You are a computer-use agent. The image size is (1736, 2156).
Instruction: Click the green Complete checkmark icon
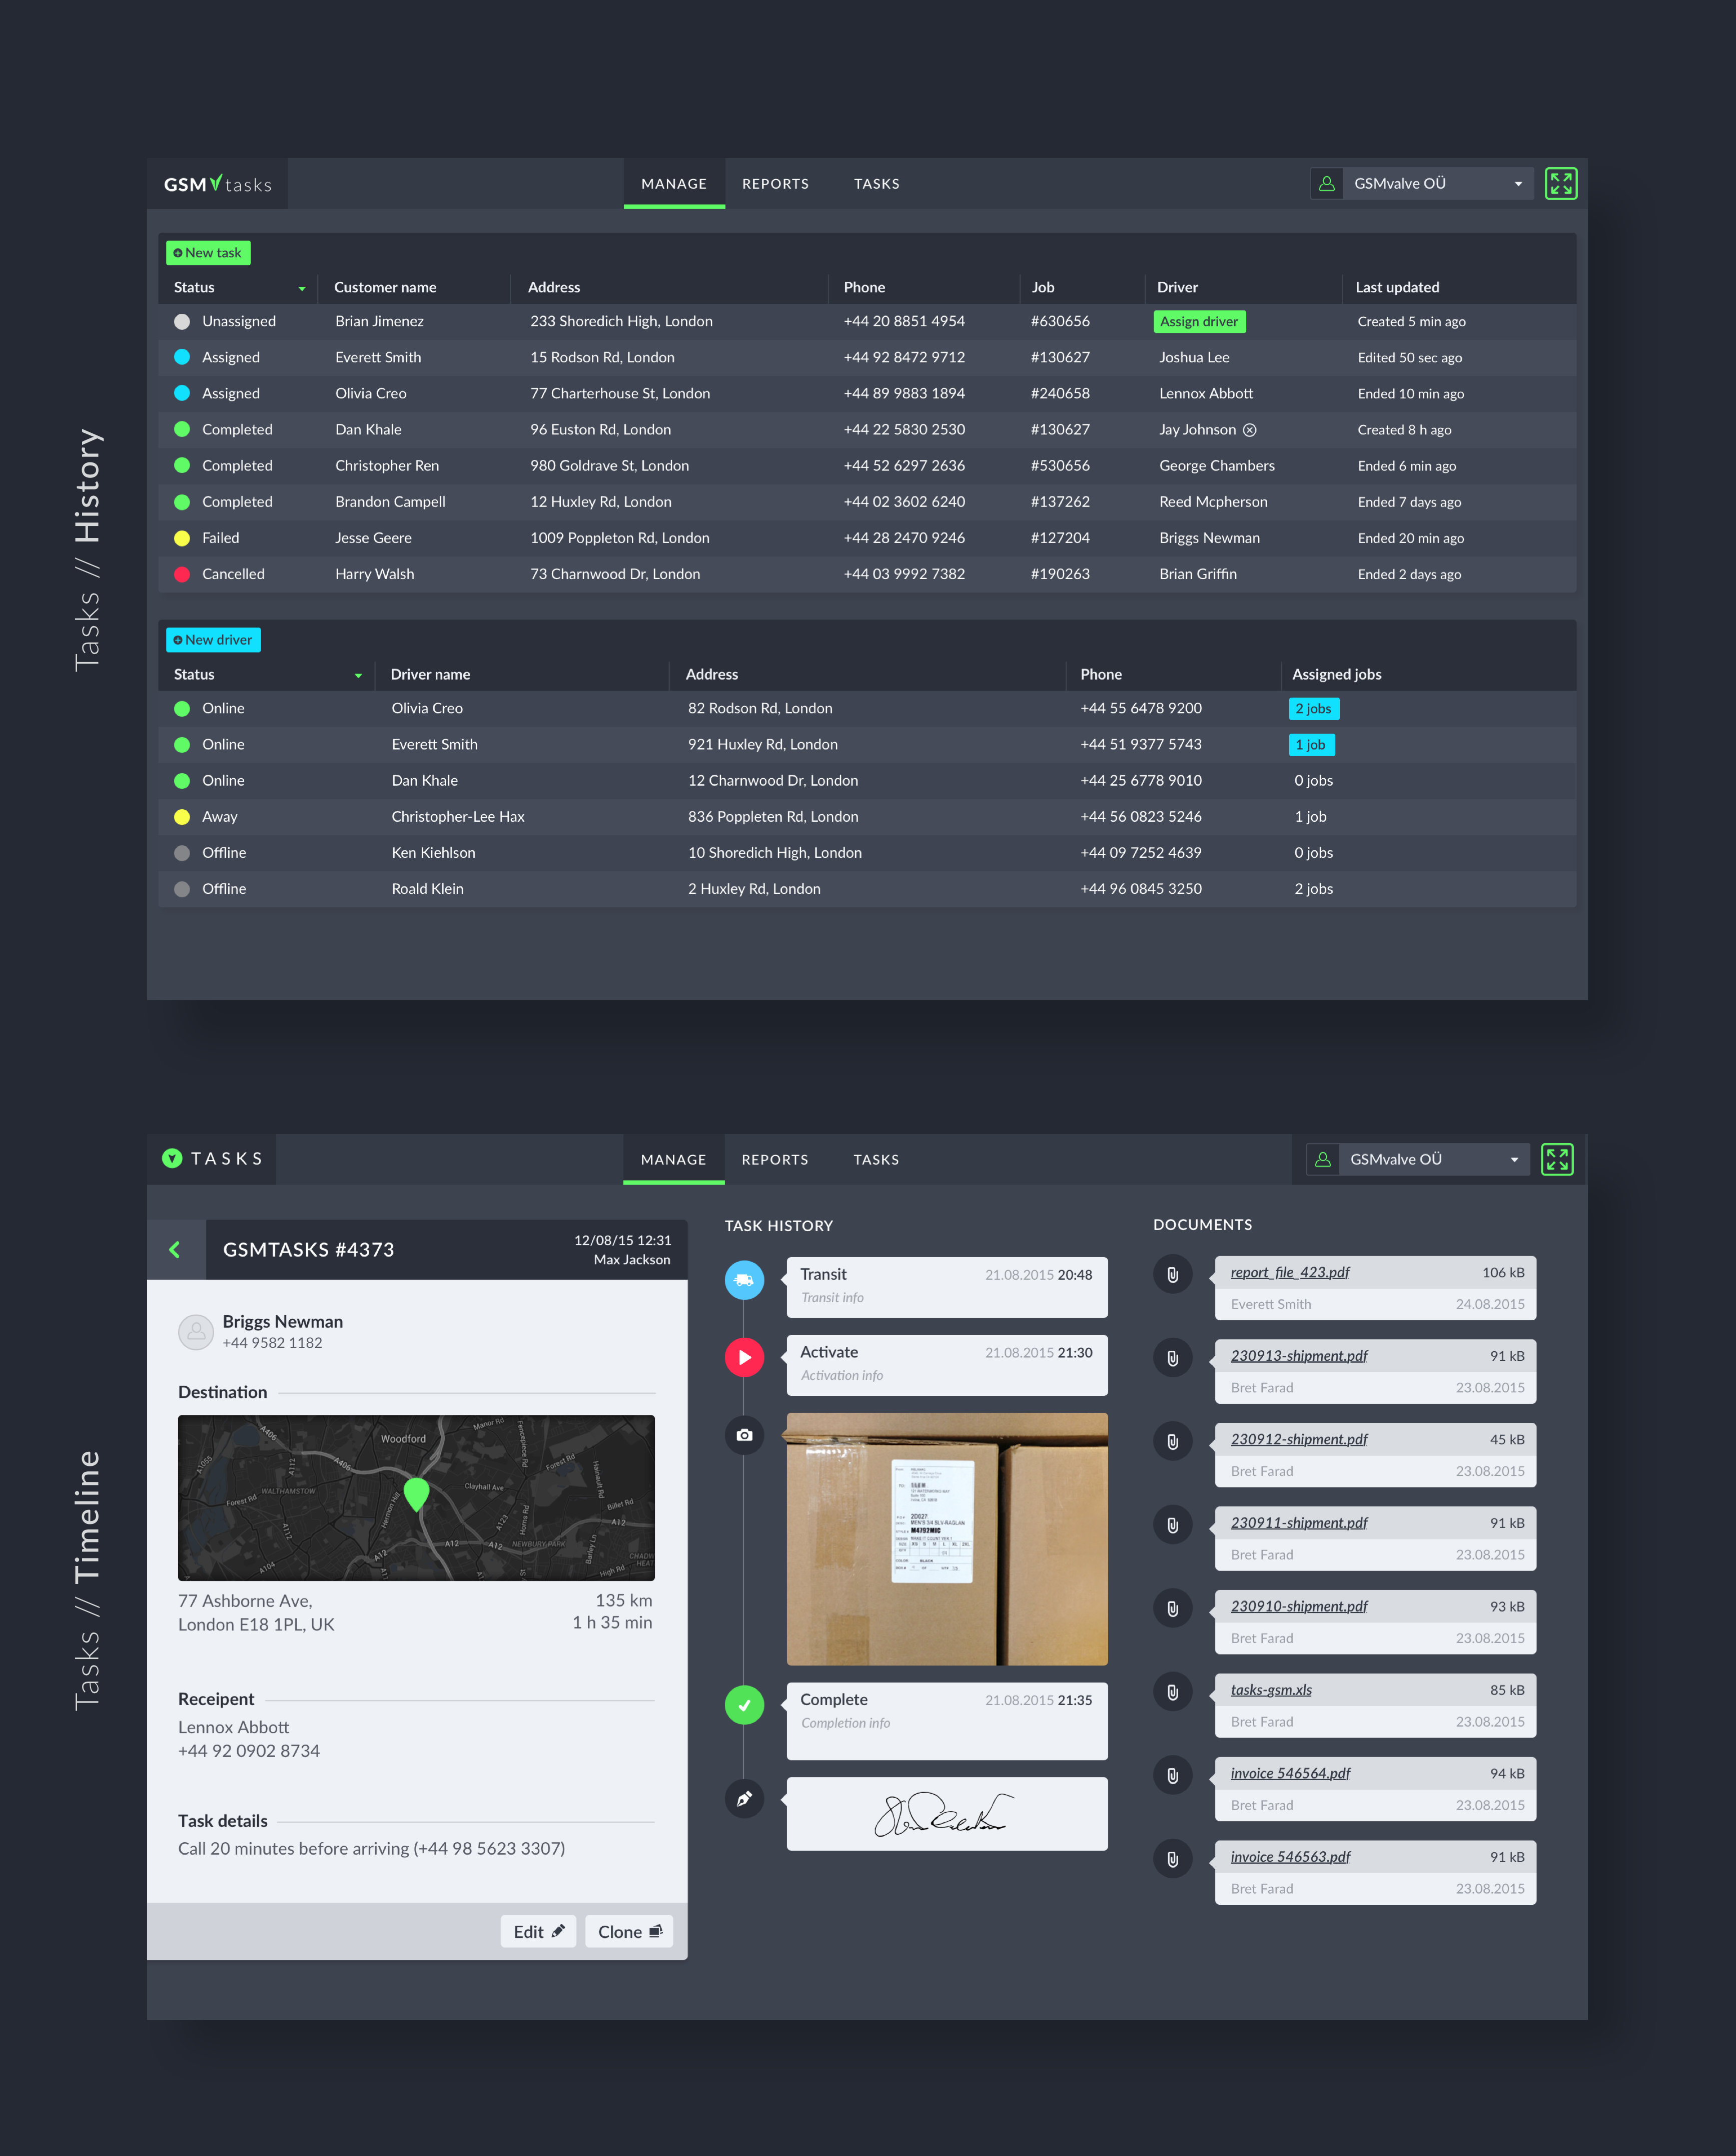coord(744,1705)
